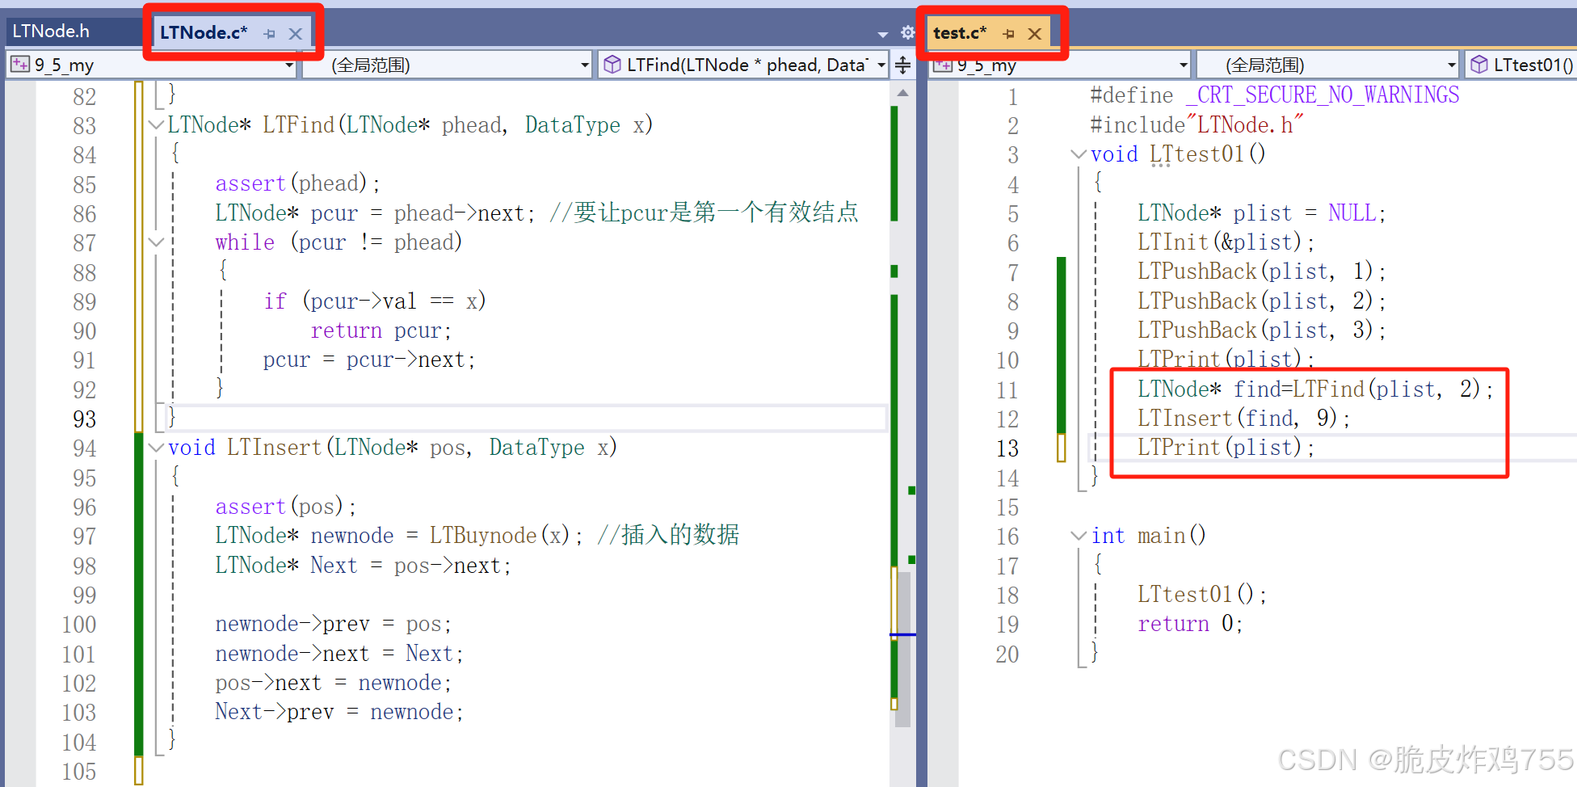
Task: Click 'return pcur;' on line 90
Action: [381, 330]
